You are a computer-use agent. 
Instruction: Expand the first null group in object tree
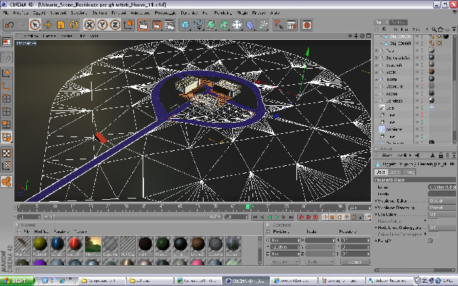click(377, 50)
